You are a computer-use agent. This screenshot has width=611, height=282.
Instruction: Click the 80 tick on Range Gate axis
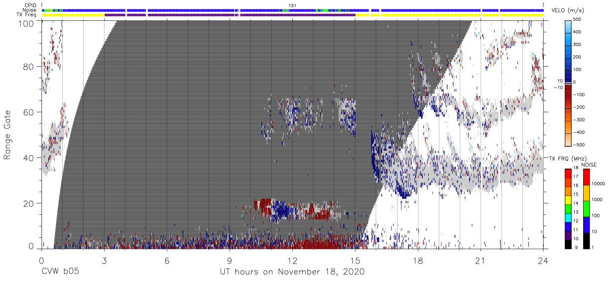[x=29, y=66]
